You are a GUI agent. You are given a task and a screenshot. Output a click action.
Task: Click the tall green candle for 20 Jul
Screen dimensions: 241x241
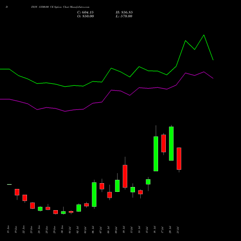coord(171,144)
